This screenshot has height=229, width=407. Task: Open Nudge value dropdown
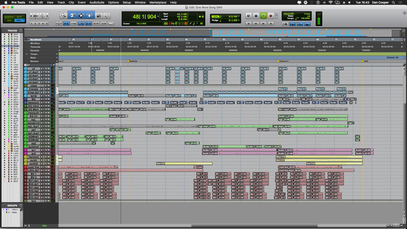click(239, 20)
